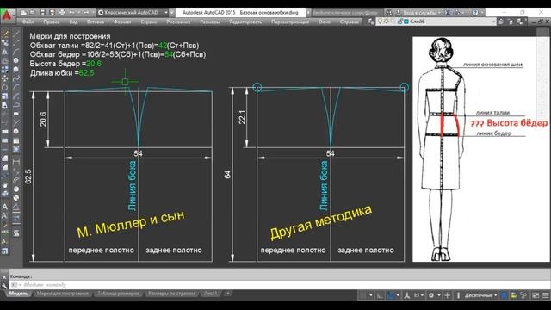Open the Редактировать menu
Viewport: 551px width, 310px height.
(245, 22)
